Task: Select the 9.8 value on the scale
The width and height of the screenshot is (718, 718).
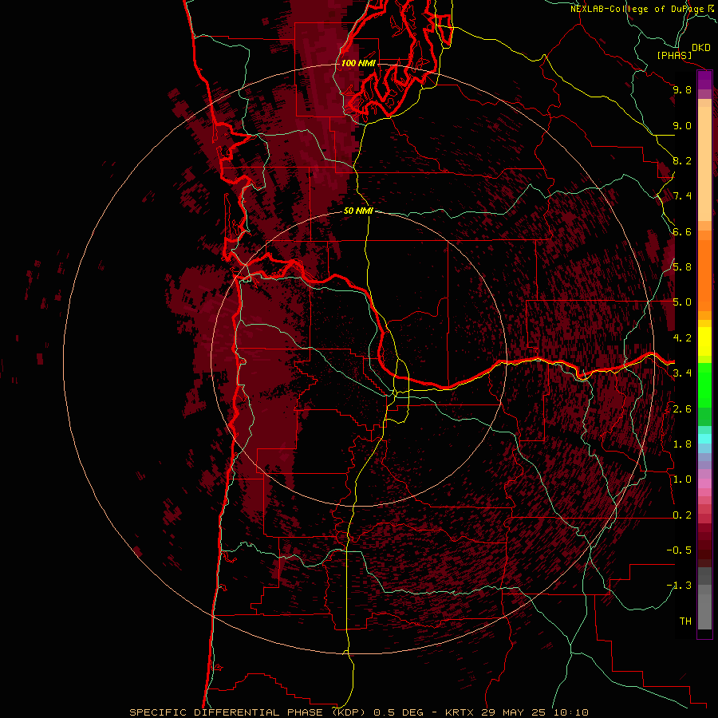Action: click(682, 89)
